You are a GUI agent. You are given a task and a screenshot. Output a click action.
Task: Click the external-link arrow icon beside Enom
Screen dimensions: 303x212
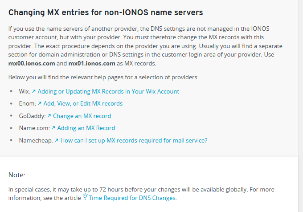point(40,103)
